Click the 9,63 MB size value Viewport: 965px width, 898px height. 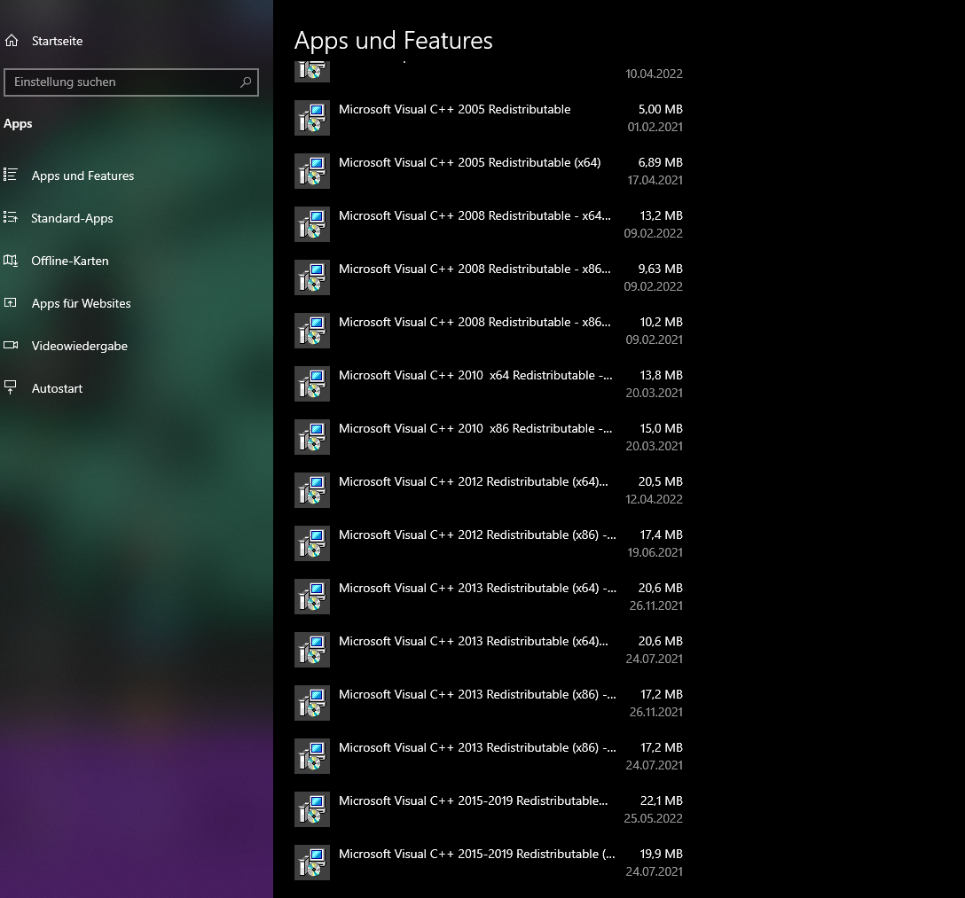point(661,269)
